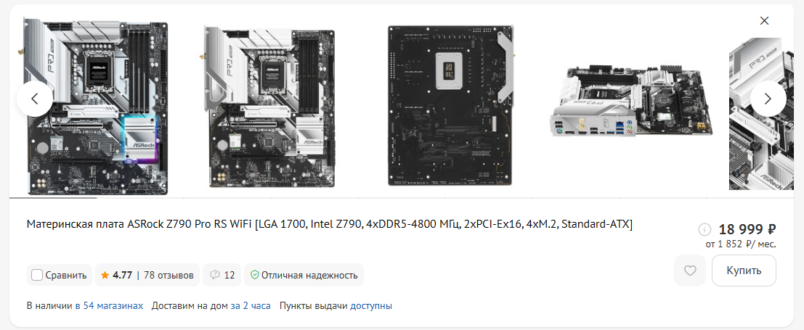Open the ASRock Z790 Pro RS WiFi product title
The height and width of the screenshot is (330, 804).
coord(330,224)
